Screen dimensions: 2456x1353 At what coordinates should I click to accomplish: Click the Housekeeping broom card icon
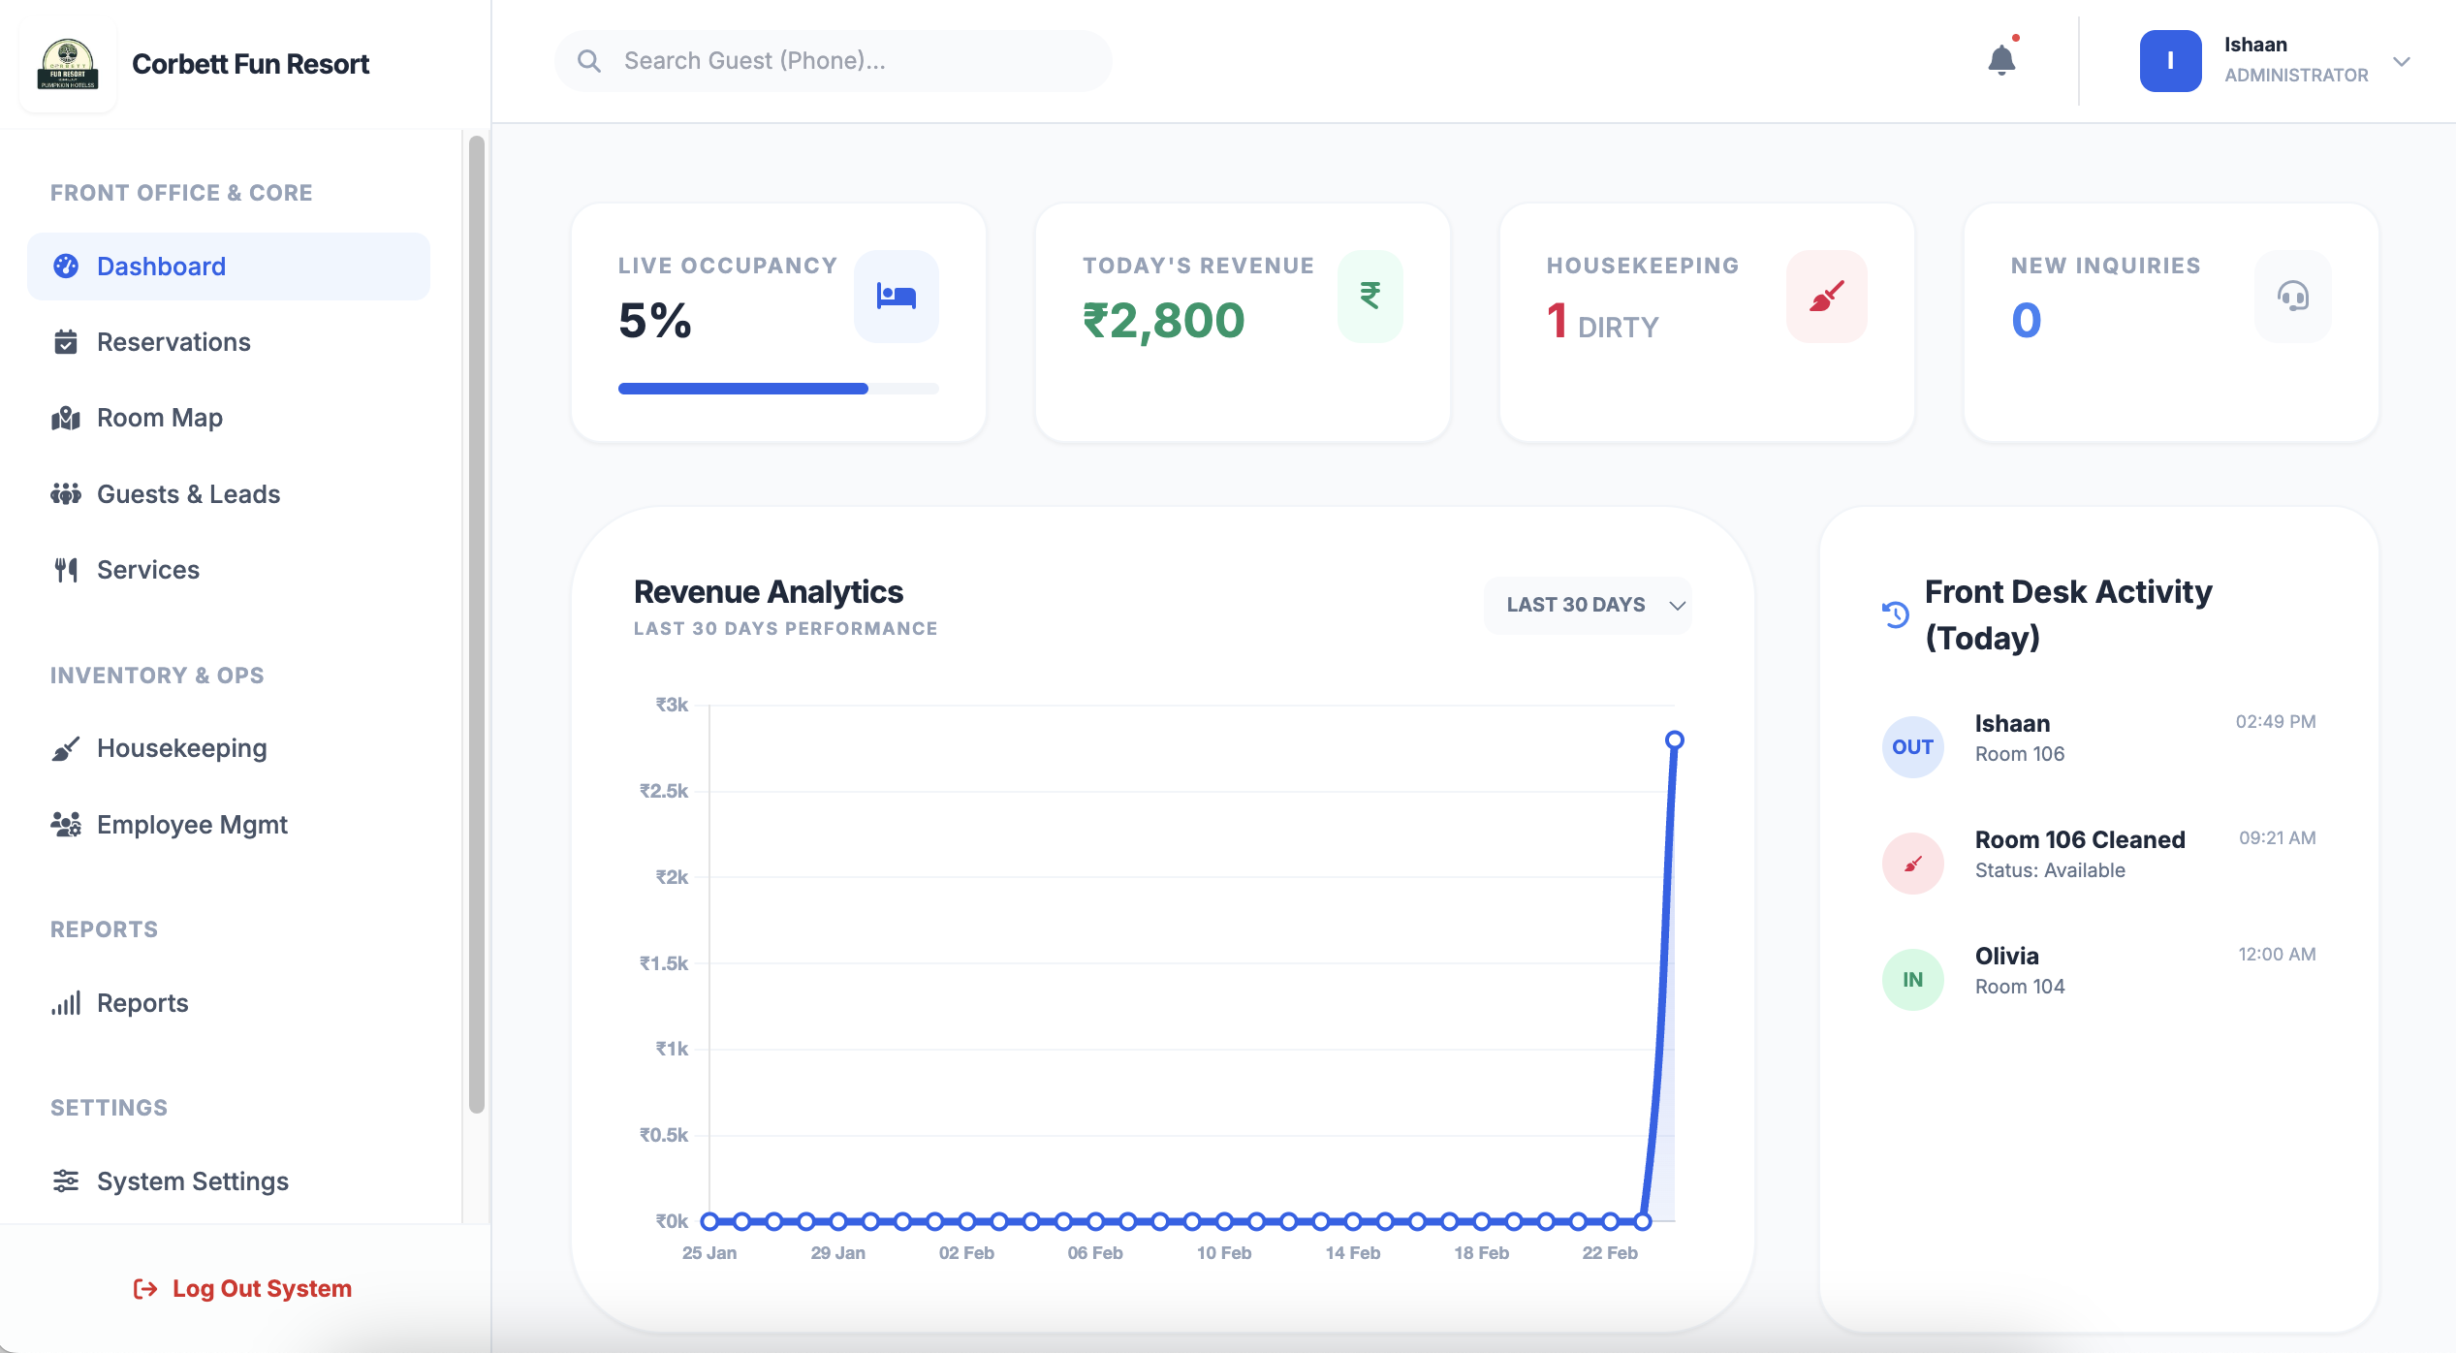click(1826, 296)
